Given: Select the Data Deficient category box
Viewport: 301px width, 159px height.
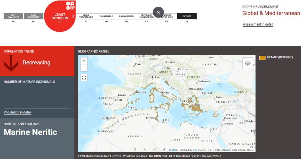Looking at the screenshot, I should point(34,16).
